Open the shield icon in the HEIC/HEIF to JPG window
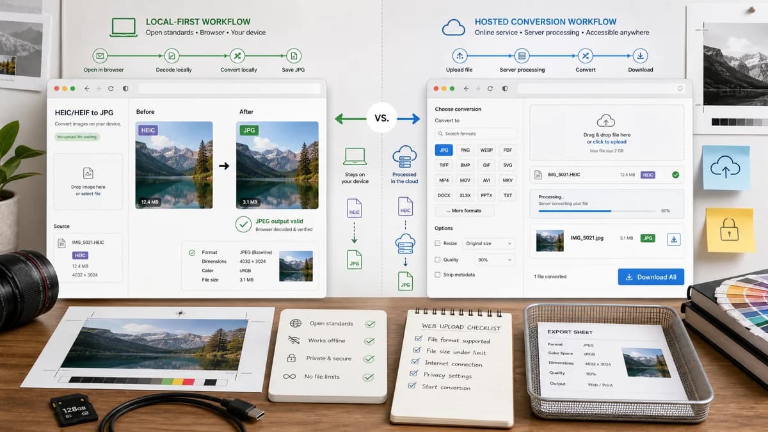This screenshot has height=432, width=768. (125, 88)
